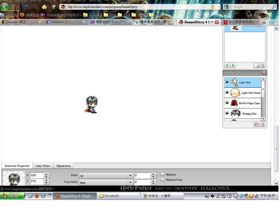Toggle visibility of Light Skin item

pyautogui.click(x=227, y=82)
